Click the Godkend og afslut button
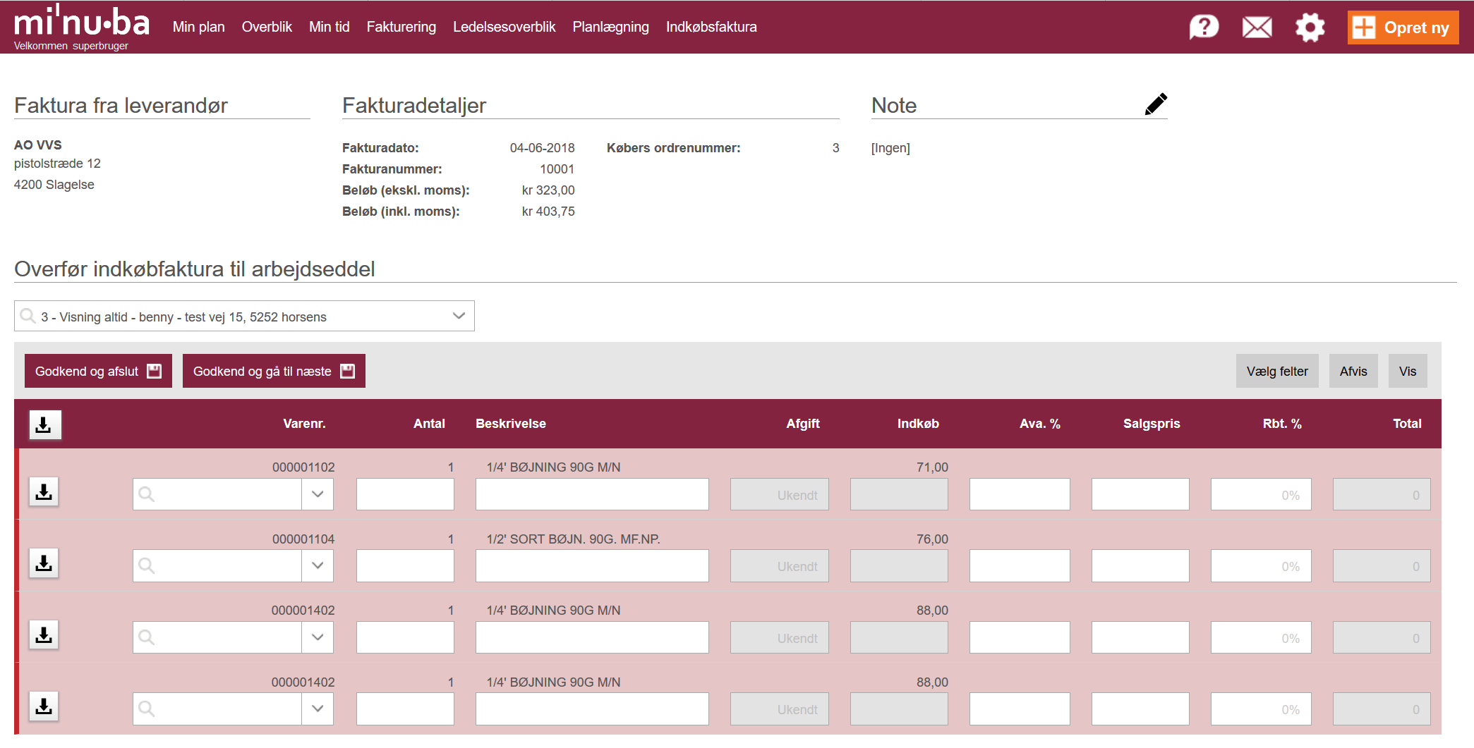This screenshot has height=748, width=1474. tap(98, 371)
